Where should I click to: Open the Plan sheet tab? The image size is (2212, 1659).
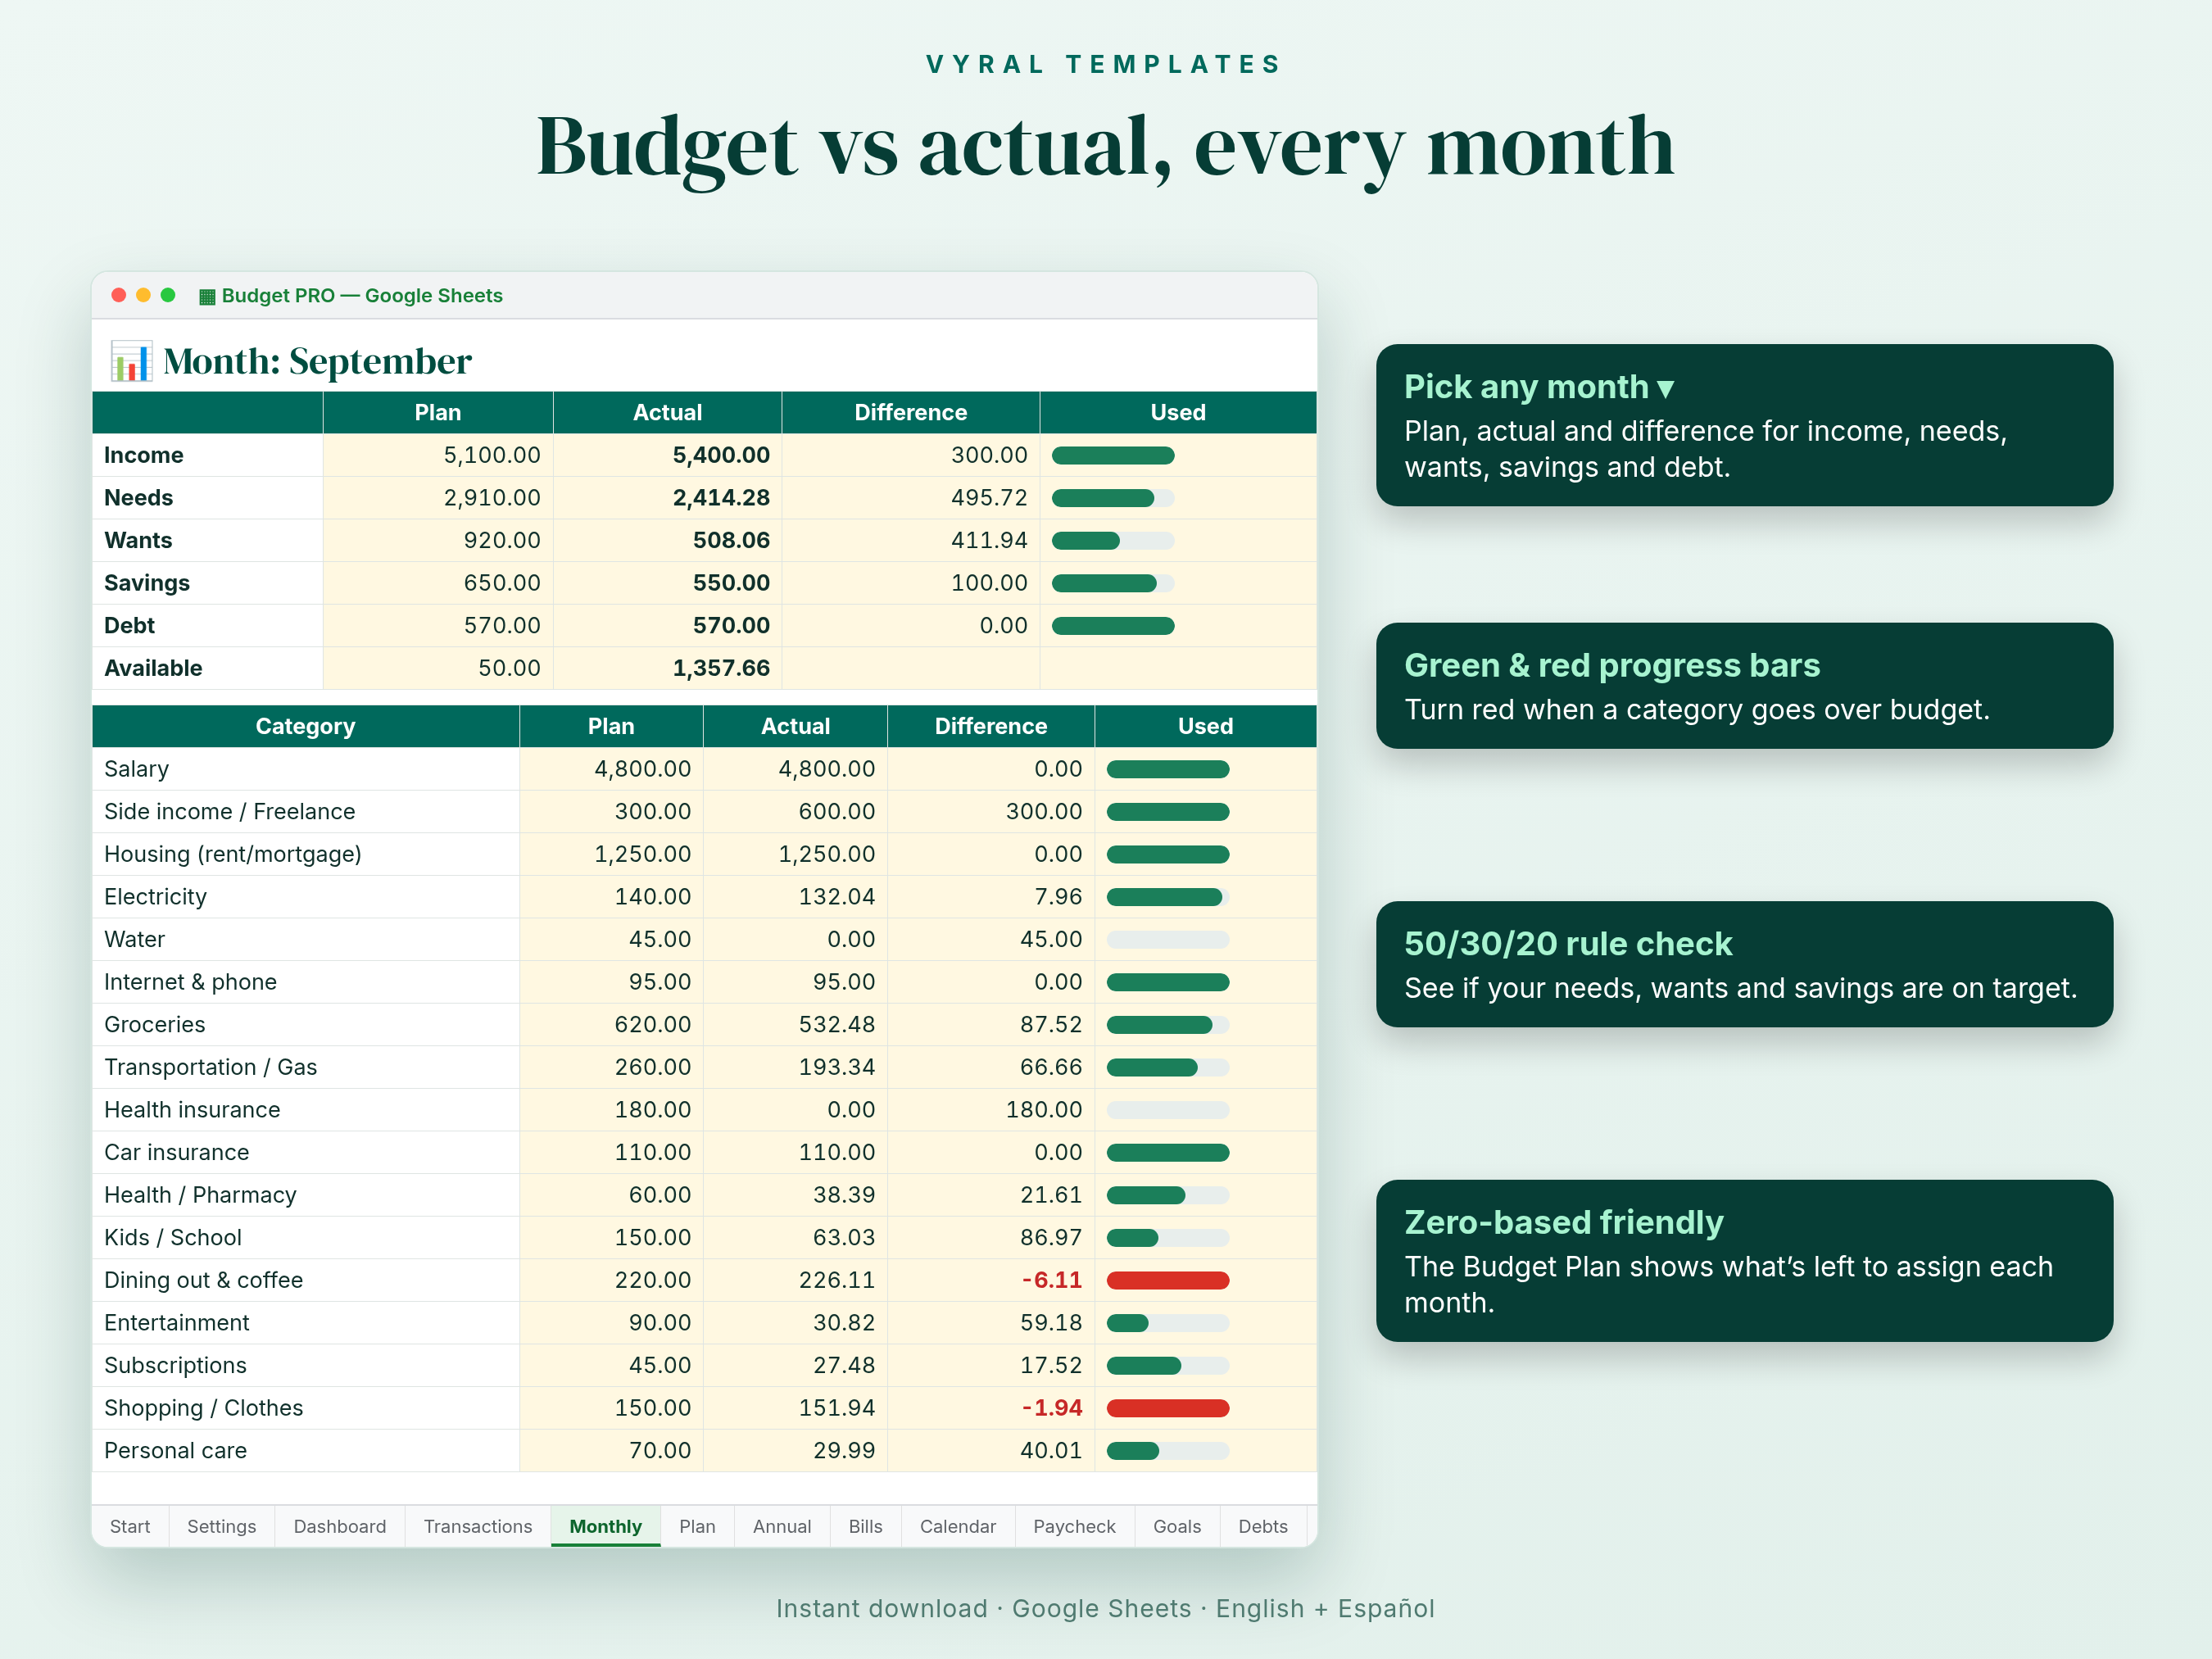[x=697, y=1526]
